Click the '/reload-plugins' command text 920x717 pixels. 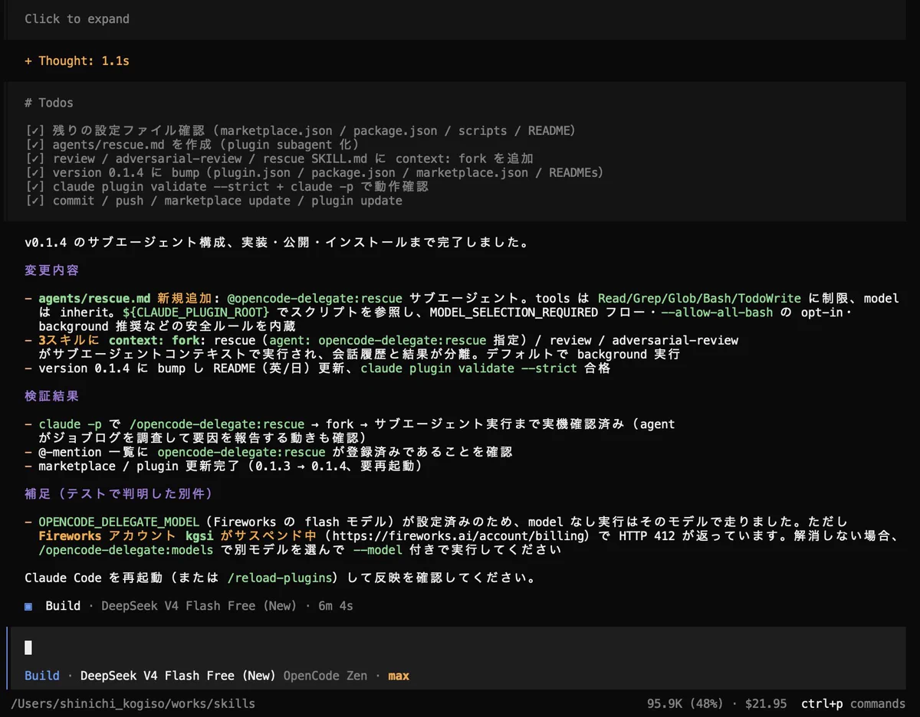(280, 578)
